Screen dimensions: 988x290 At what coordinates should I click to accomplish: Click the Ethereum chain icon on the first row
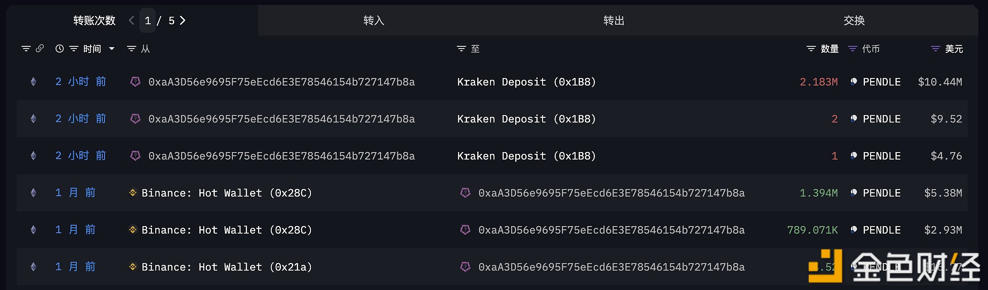(34, 82)
